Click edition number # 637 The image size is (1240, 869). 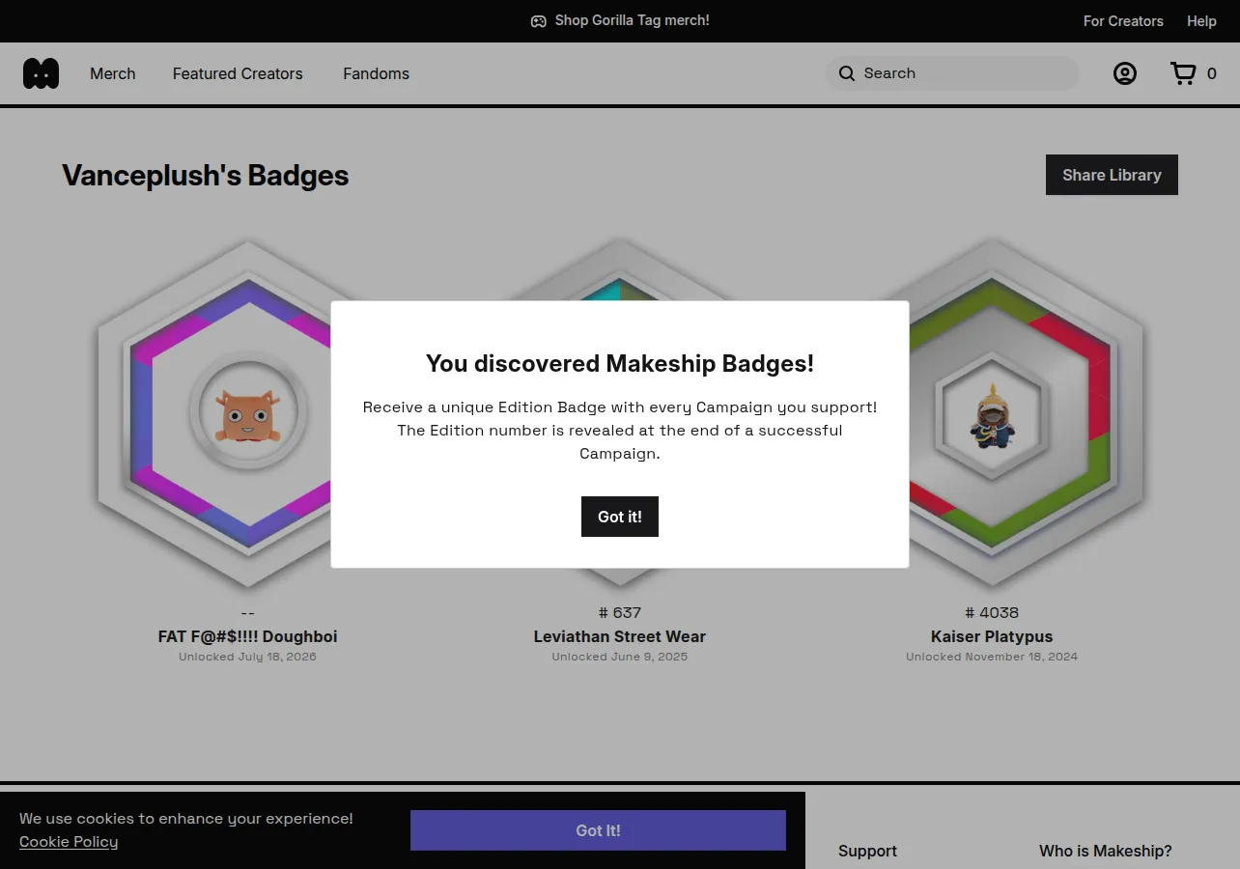[x=620, y=612]
